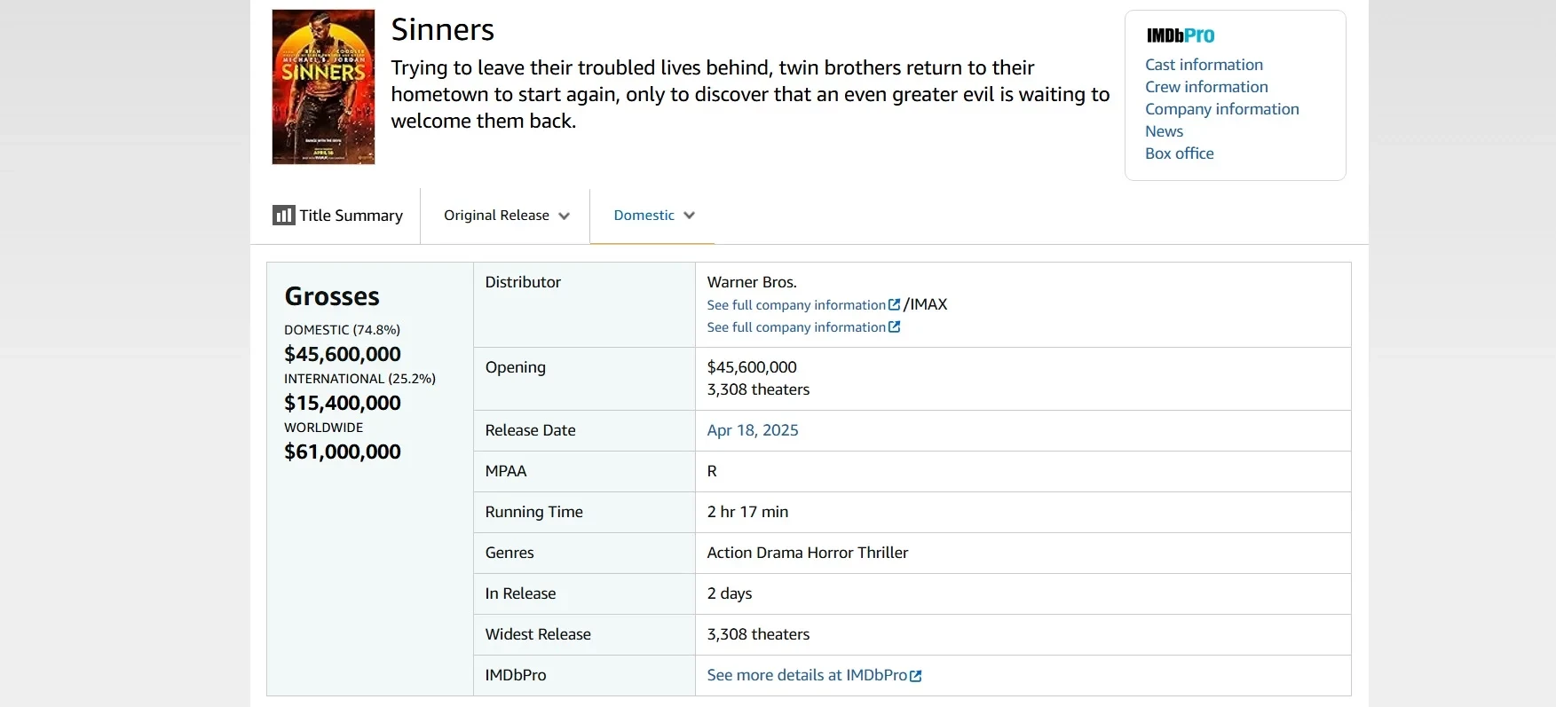Open Warner Bros. full company information link
The image size is (1556, 707).
pos(796,305)
